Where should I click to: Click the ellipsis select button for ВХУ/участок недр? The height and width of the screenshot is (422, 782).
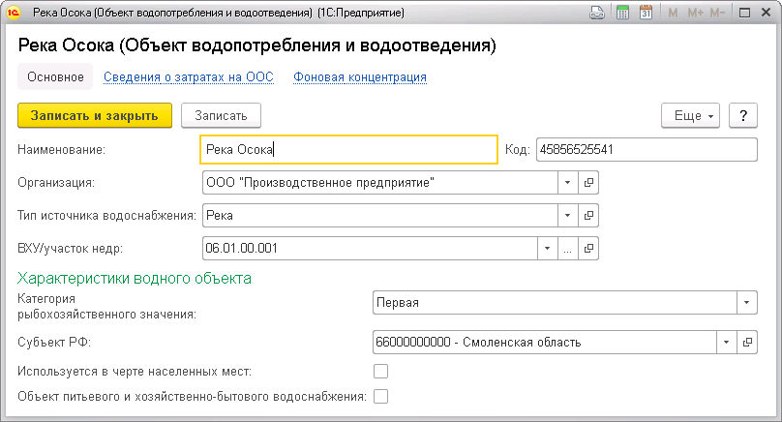(567, 248)
